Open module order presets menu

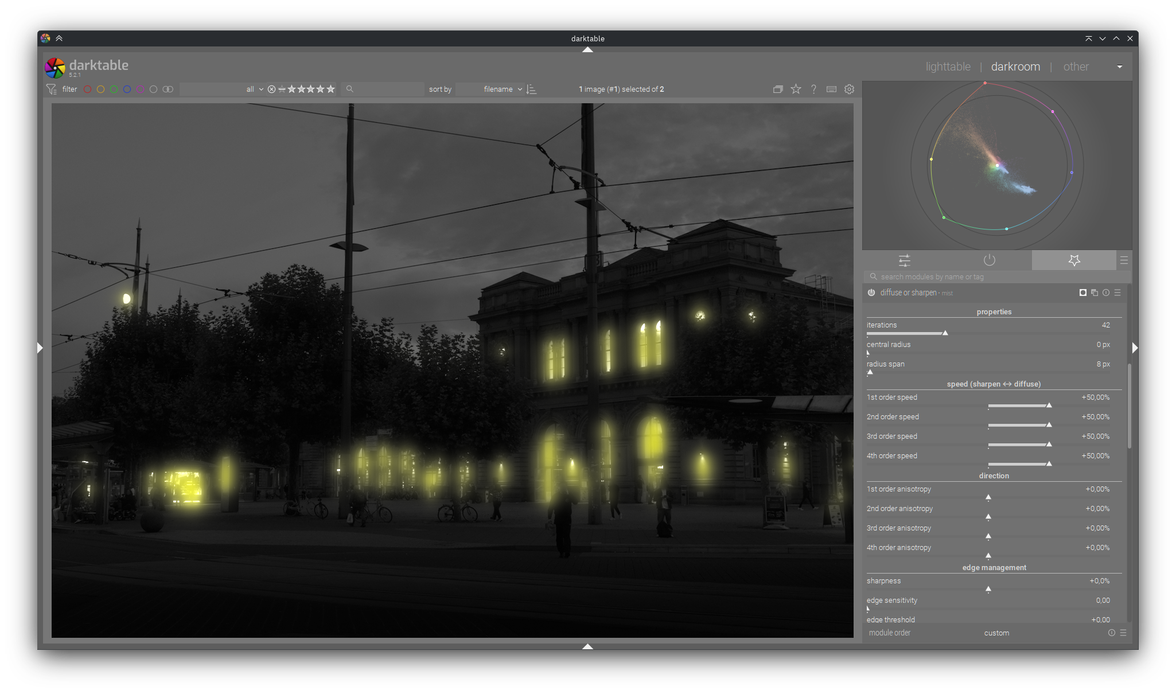tap(1123, 633)
